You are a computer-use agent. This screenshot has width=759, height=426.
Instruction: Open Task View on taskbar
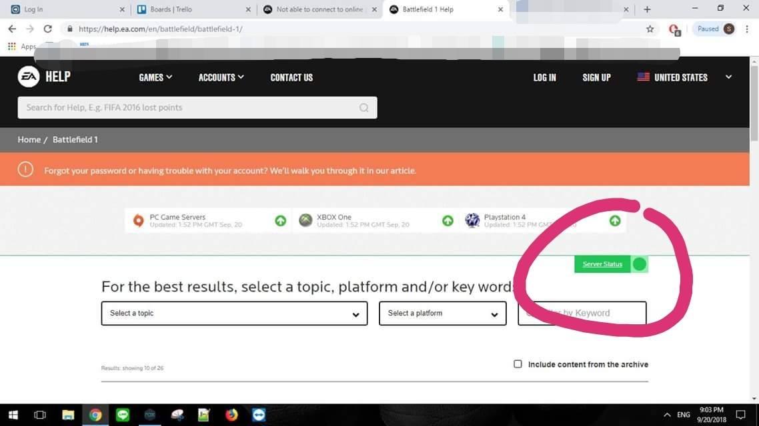pyautogui.click(x=40, y=415)
